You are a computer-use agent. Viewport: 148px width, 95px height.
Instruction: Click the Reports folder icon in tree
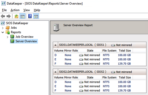point(8,32)
